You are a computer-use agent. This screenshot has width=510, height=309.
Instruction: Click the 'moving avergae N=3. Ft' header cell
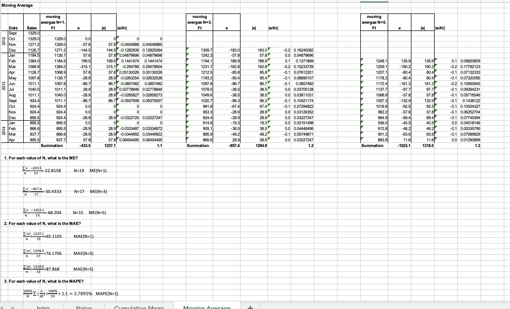tap(200, 22)
